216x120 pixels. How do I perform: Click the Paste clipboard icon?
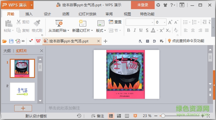(x=9, y=23)
